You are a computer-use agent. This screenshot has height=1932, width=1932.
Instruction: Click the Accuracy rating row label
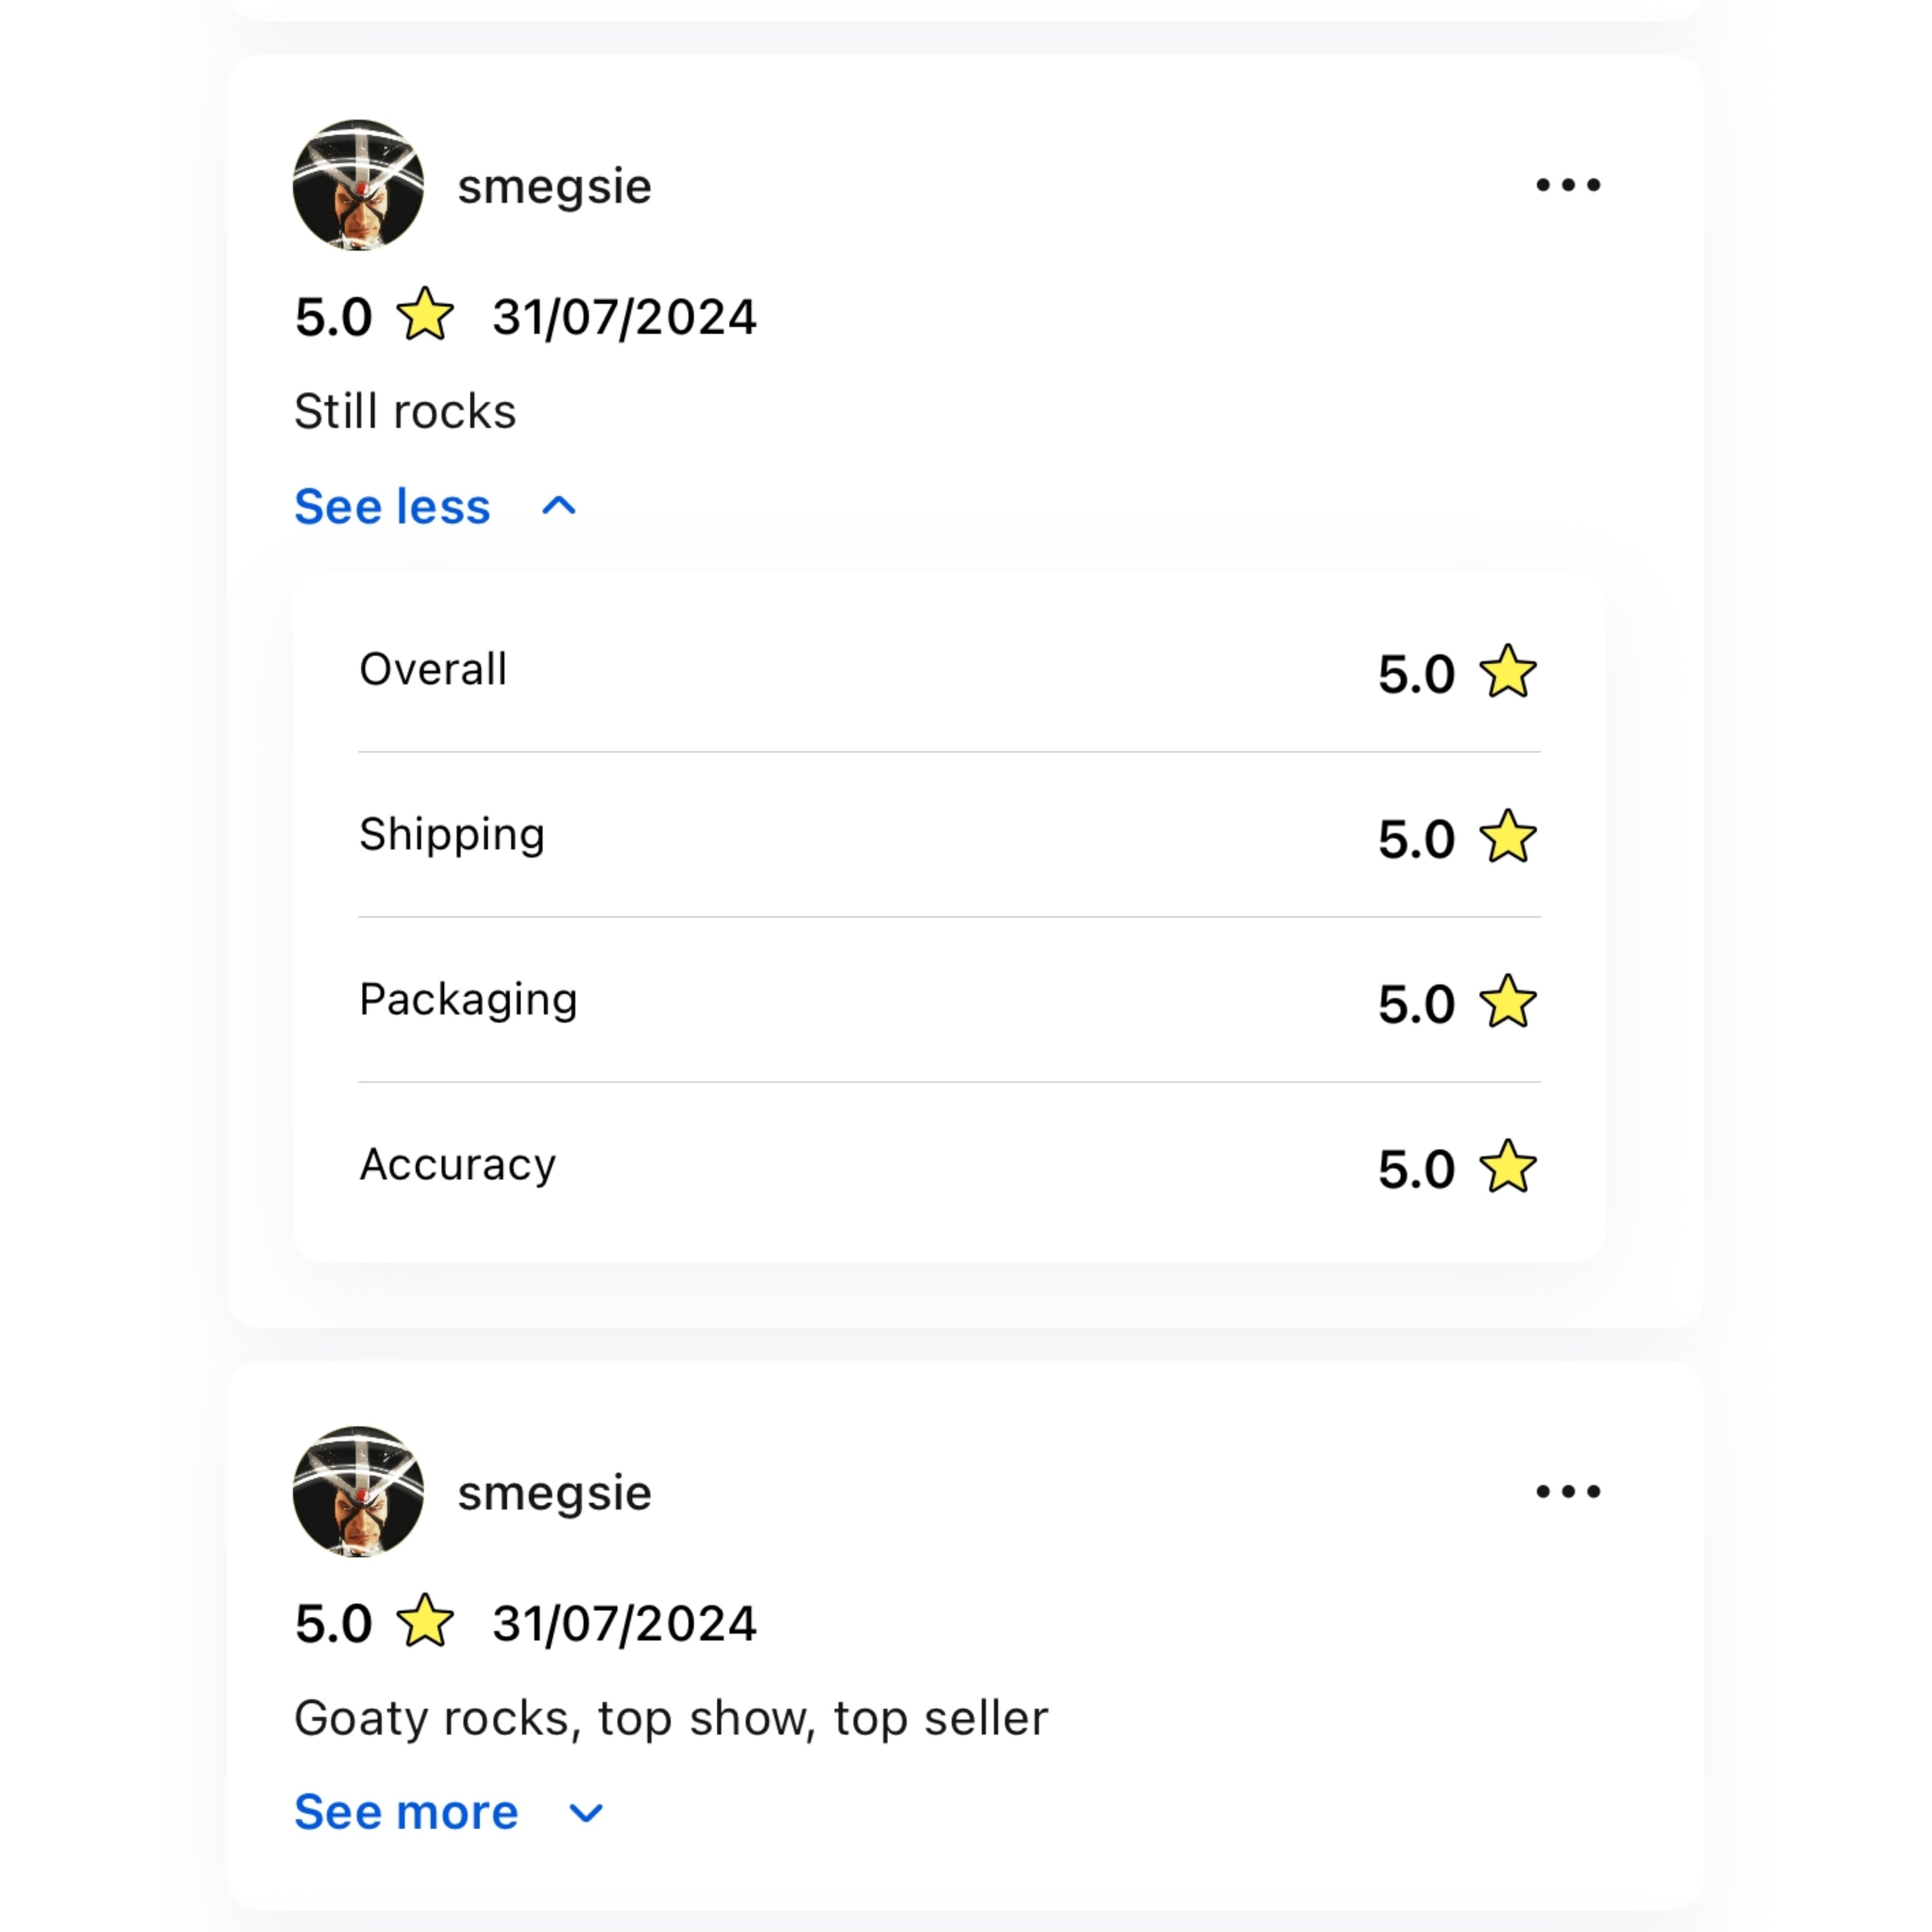(457, 1165)
